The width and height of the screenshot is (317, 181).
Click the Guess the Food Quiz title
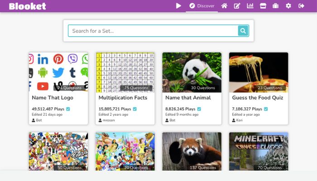pyautogui.click(x=258, y=98)
